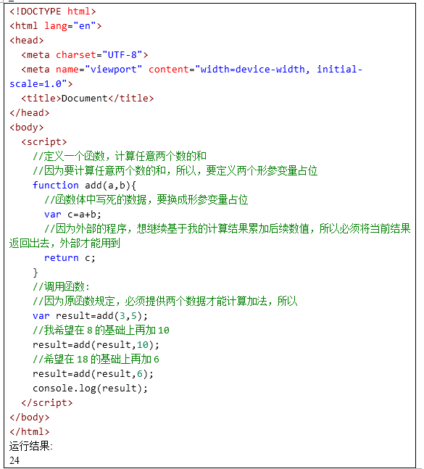Click the comment starting '//因为外部的程序'
Image resolution: width=424 pixels, height=469 pixels.
tap(228, 228)
